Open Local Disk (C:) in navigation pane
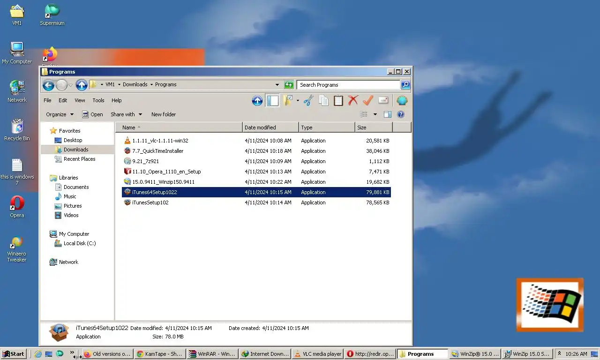600x360 pixels. pyautogui.click(x=80, y=243)
